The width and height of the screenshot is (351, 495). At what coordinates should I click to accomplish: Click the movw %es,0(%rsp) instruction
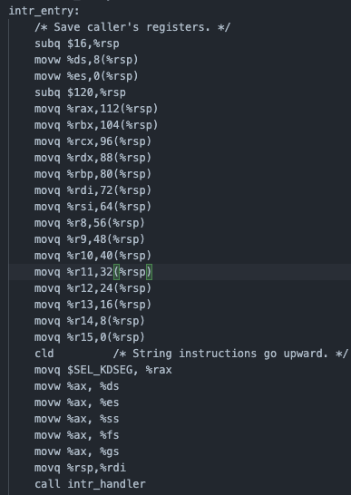point(86,76)
